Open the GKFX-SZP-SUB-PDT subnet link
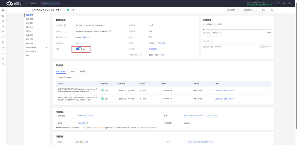This screenshot has height=145, width=297. 200,115
